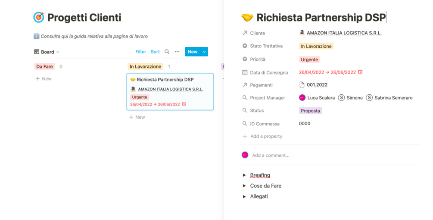
Task: Click the Amazon logo in Cliente property
Action: click(302, 33)
